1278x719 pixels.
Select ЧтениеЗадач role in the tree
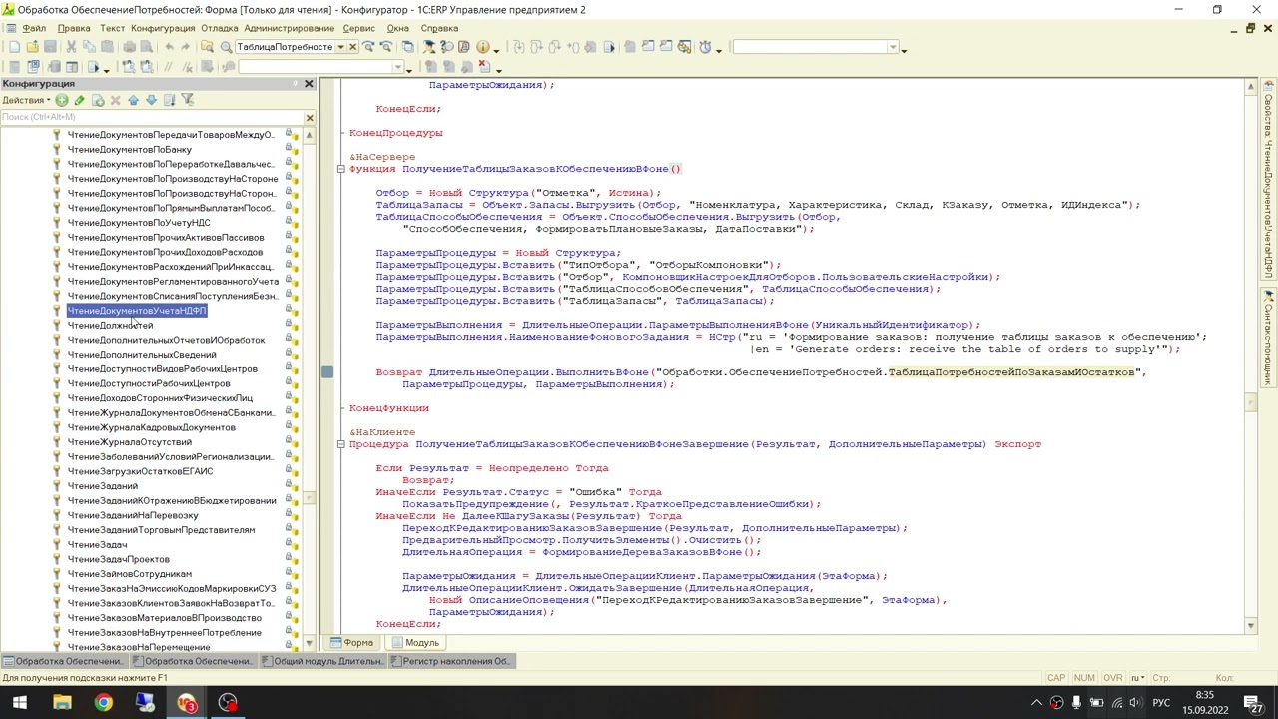(97, 545)
